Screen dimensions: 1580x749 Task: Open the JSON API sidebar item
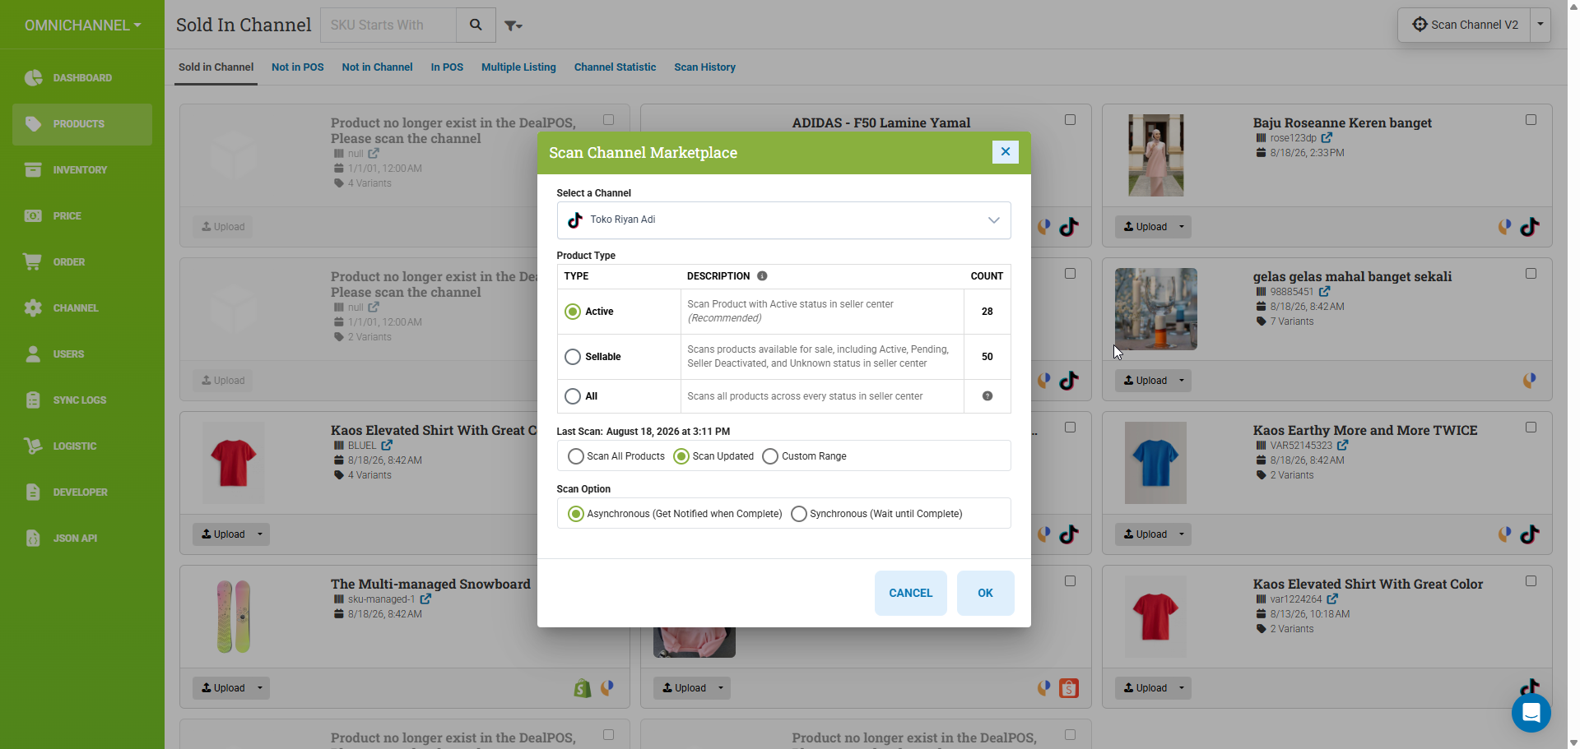tap(82, 539)
